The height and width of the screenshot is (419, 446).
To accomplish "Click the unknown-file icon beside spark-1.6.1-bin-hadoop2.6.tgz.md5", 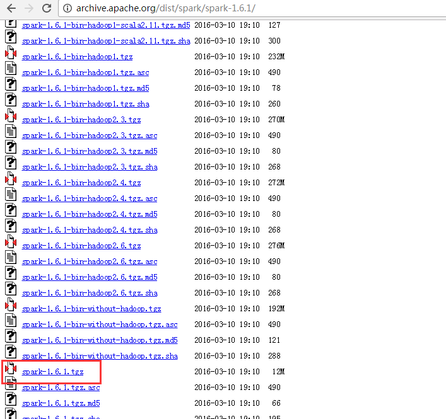I will 11,274.
